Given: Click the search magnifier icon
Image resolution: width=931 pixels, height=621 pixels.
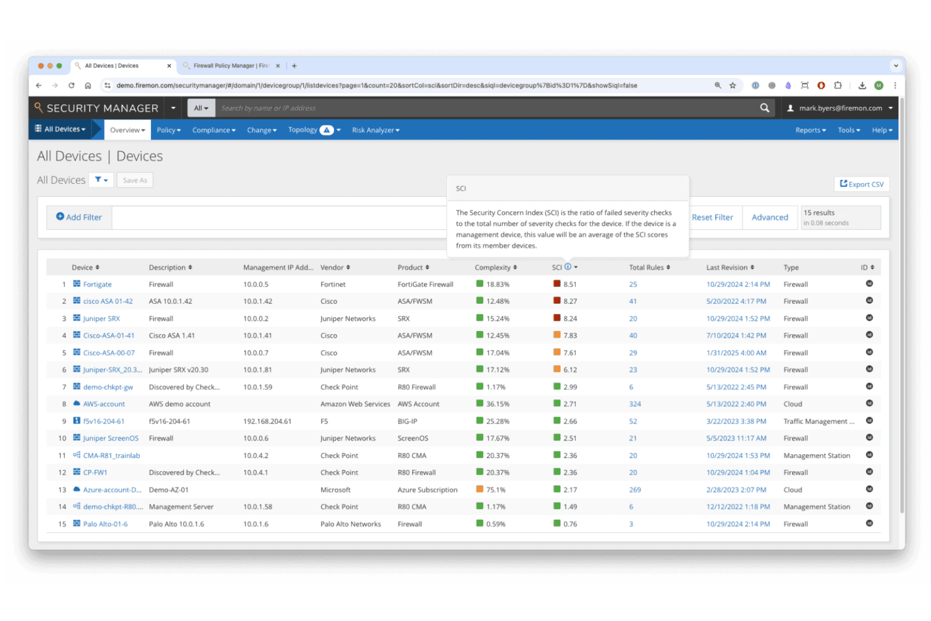Looking at the screenshot, I should (x=764, y=108).
